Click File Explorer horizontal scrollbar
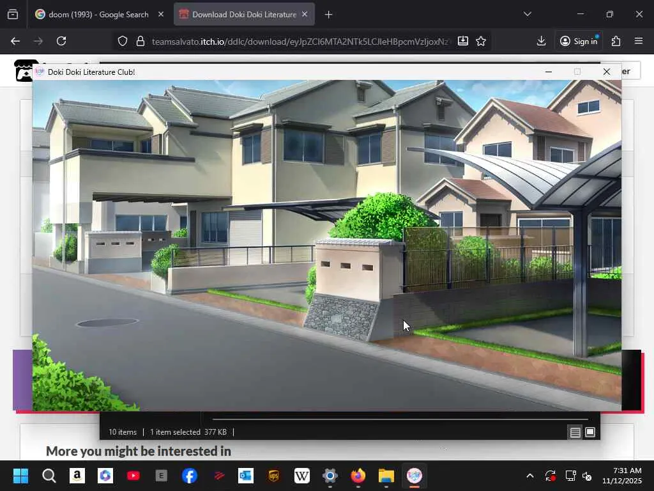 coord(400,419)
